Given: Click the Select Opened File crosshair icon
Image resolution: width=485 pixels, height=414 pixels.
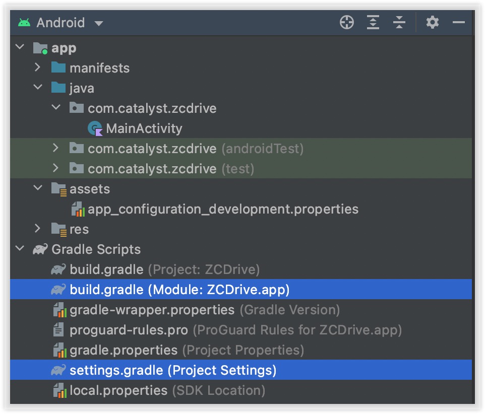Looking at the screenshot, I should point(347,22).
